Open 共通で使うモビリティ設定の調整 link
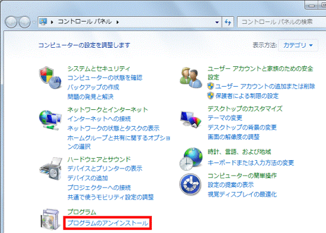Viewport: 326px width, 233px height. (x=111, y=197)
